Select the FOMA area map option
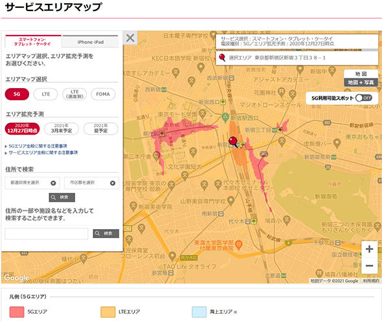Image resolution: width=382 pixels, height=321 pixels. [x=103, y=94]
